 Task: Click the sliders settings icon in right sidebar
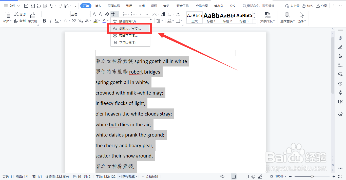point(340,65)
